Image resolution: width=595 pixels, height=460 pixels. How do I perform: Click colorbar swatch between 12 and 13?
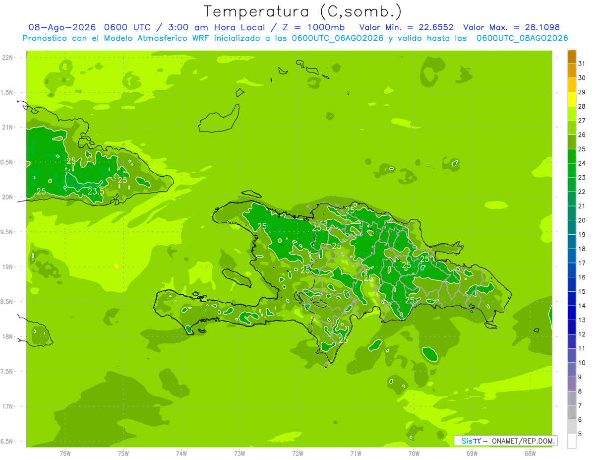(572, 327)
